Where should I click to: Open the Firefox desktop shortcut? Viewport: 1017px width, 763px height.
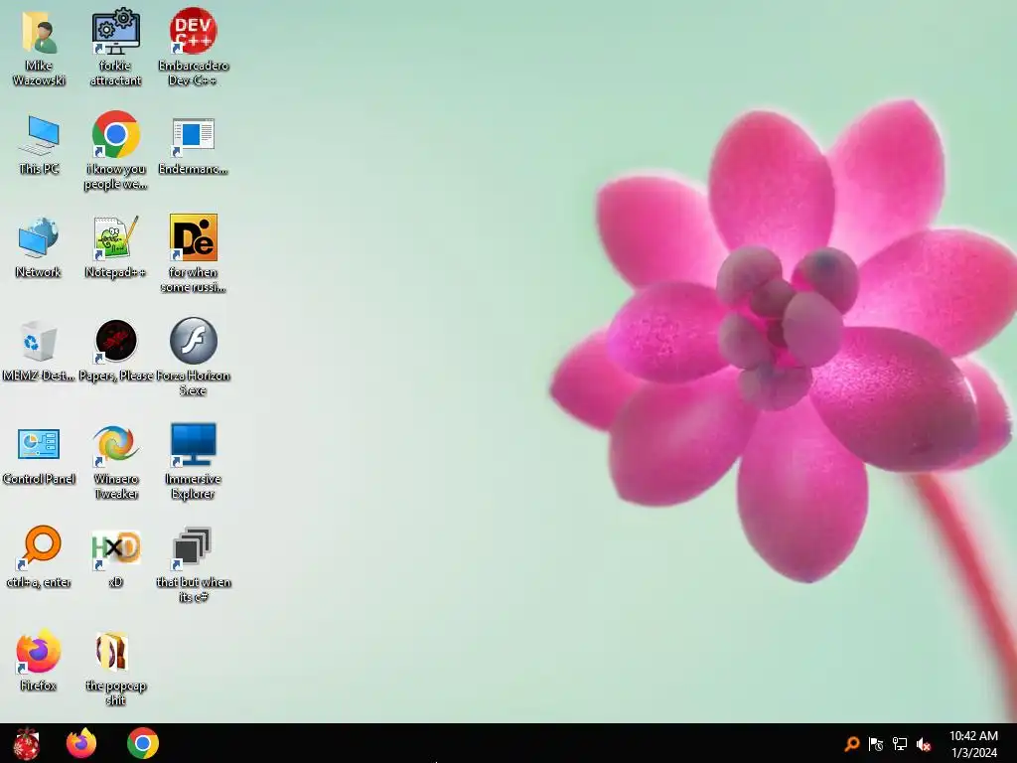[x=39, y=651]
